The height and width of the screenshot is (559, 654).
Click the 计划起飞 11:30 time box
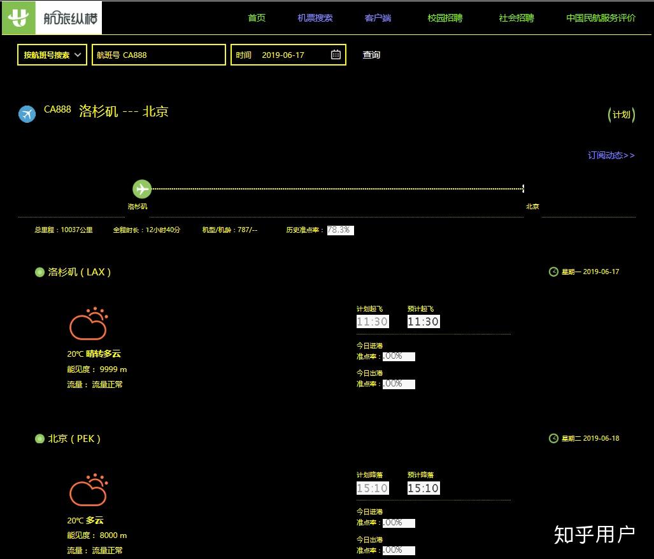pos(373,321)
